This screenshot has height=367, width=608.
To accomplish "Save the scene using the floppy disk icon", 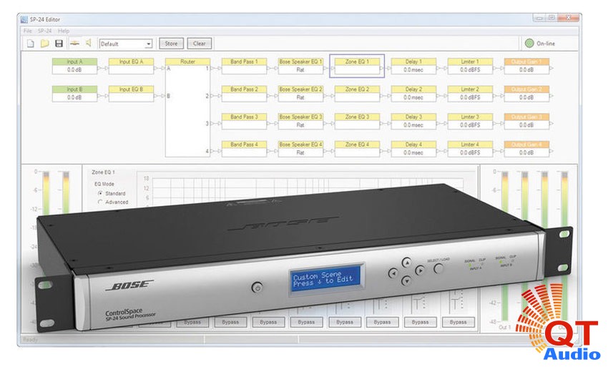I will pyautogui.click(x=59, y=44).
